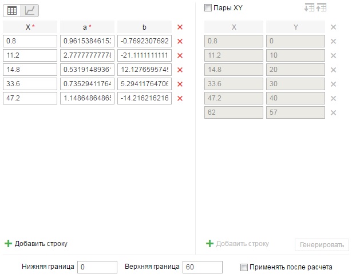The width and height of the screenshot is (352, 278).
Task: Click the "Верхняя граница" input field
Action: click(202, 267)
